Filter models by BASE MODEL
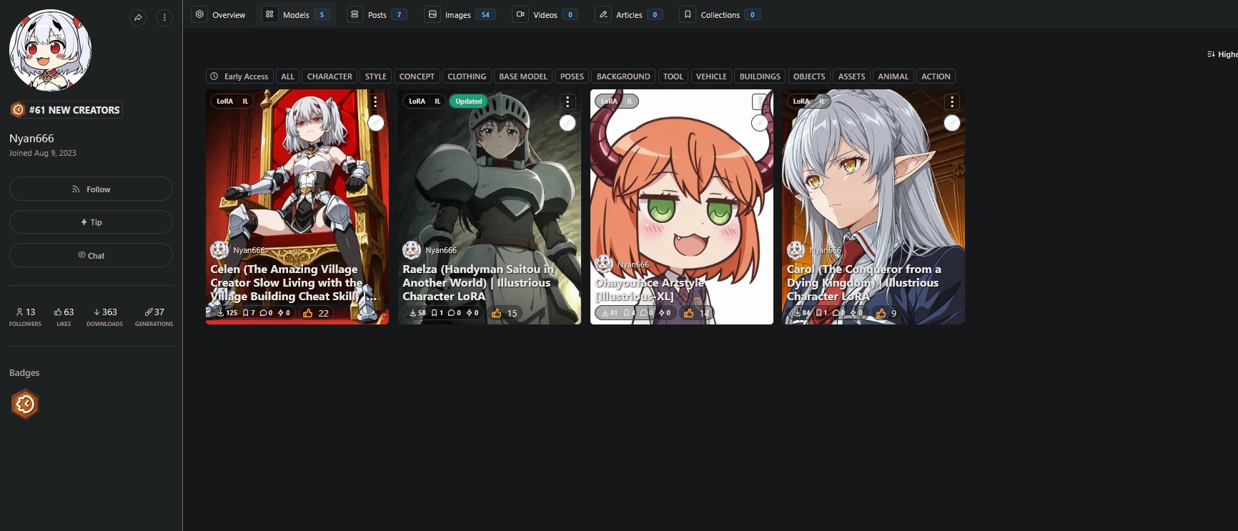Image resolution: width=1238 pixels, height=531 pixels. click(x=523, y=76)
